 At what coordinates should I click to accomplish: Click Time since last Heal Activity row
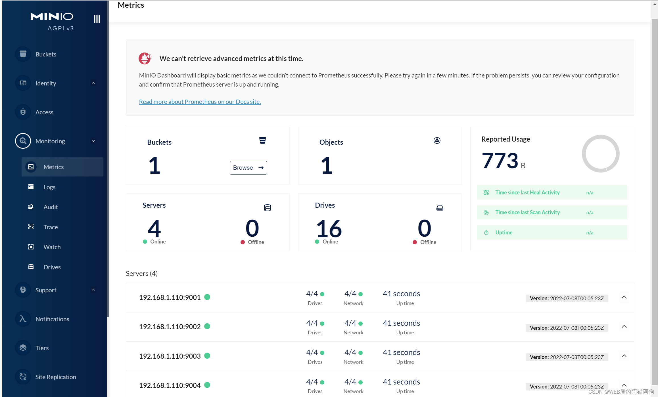tap(552, 192)
